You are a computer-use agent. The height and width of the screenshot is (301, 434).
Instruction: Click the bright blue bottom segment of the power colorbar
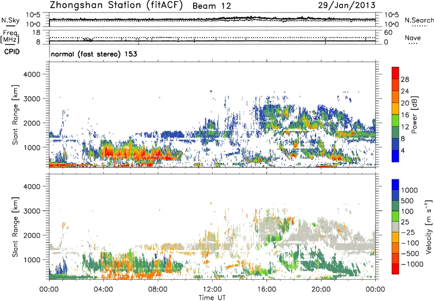[x=395, y=156]
